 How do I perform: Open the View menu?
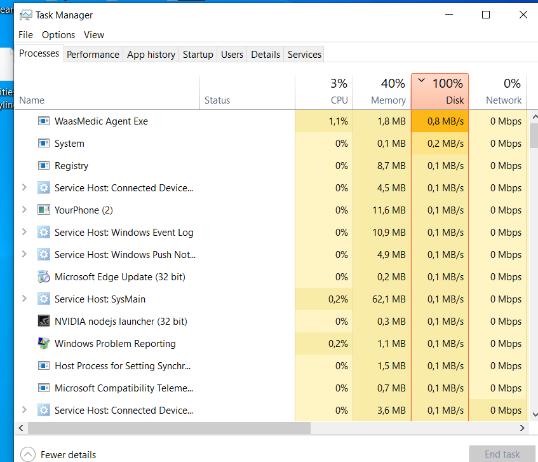tap(93, 35)
